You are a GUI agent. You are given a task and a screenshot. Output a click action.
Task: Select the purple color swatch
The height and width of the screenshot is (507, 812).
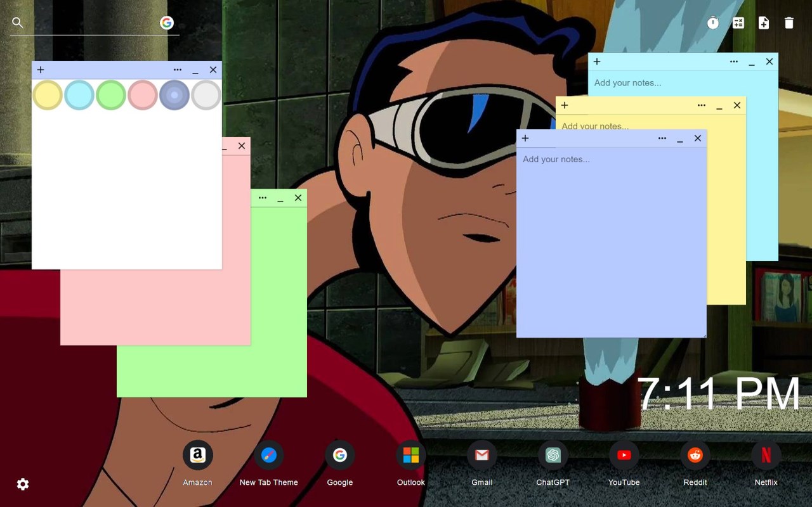coord(174,95)
